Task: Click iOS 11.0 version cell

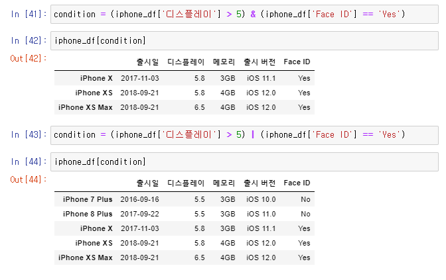Action: coord(261,214)
